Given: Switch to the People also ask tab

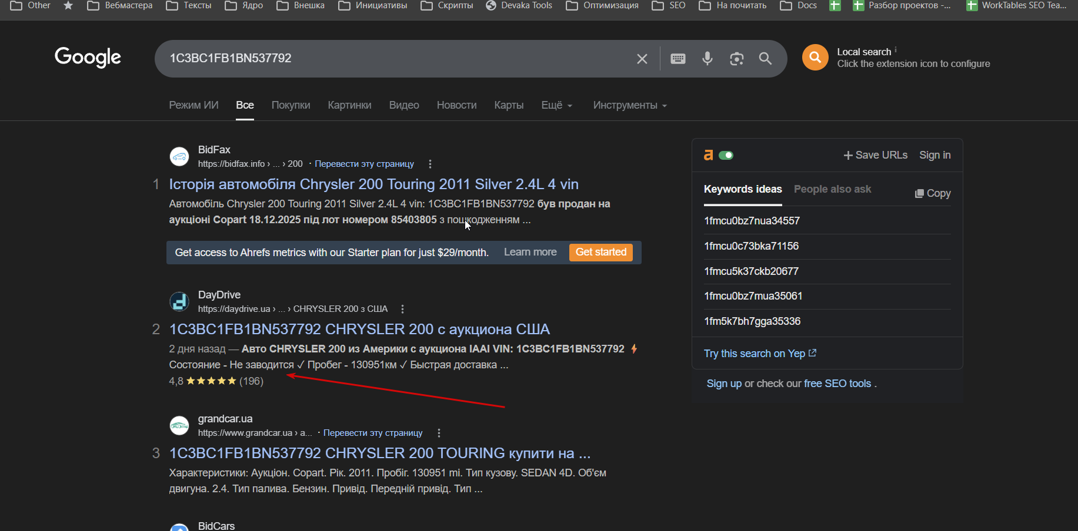Looking at the screenshot, I should [832, 189].
